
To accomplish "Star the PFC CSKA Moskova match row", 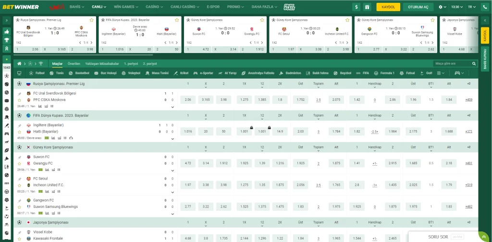I will pos(19,100).
